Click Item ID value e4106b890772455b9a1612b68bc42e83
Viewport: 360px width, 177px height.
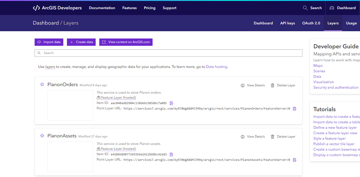click(139, 154)
